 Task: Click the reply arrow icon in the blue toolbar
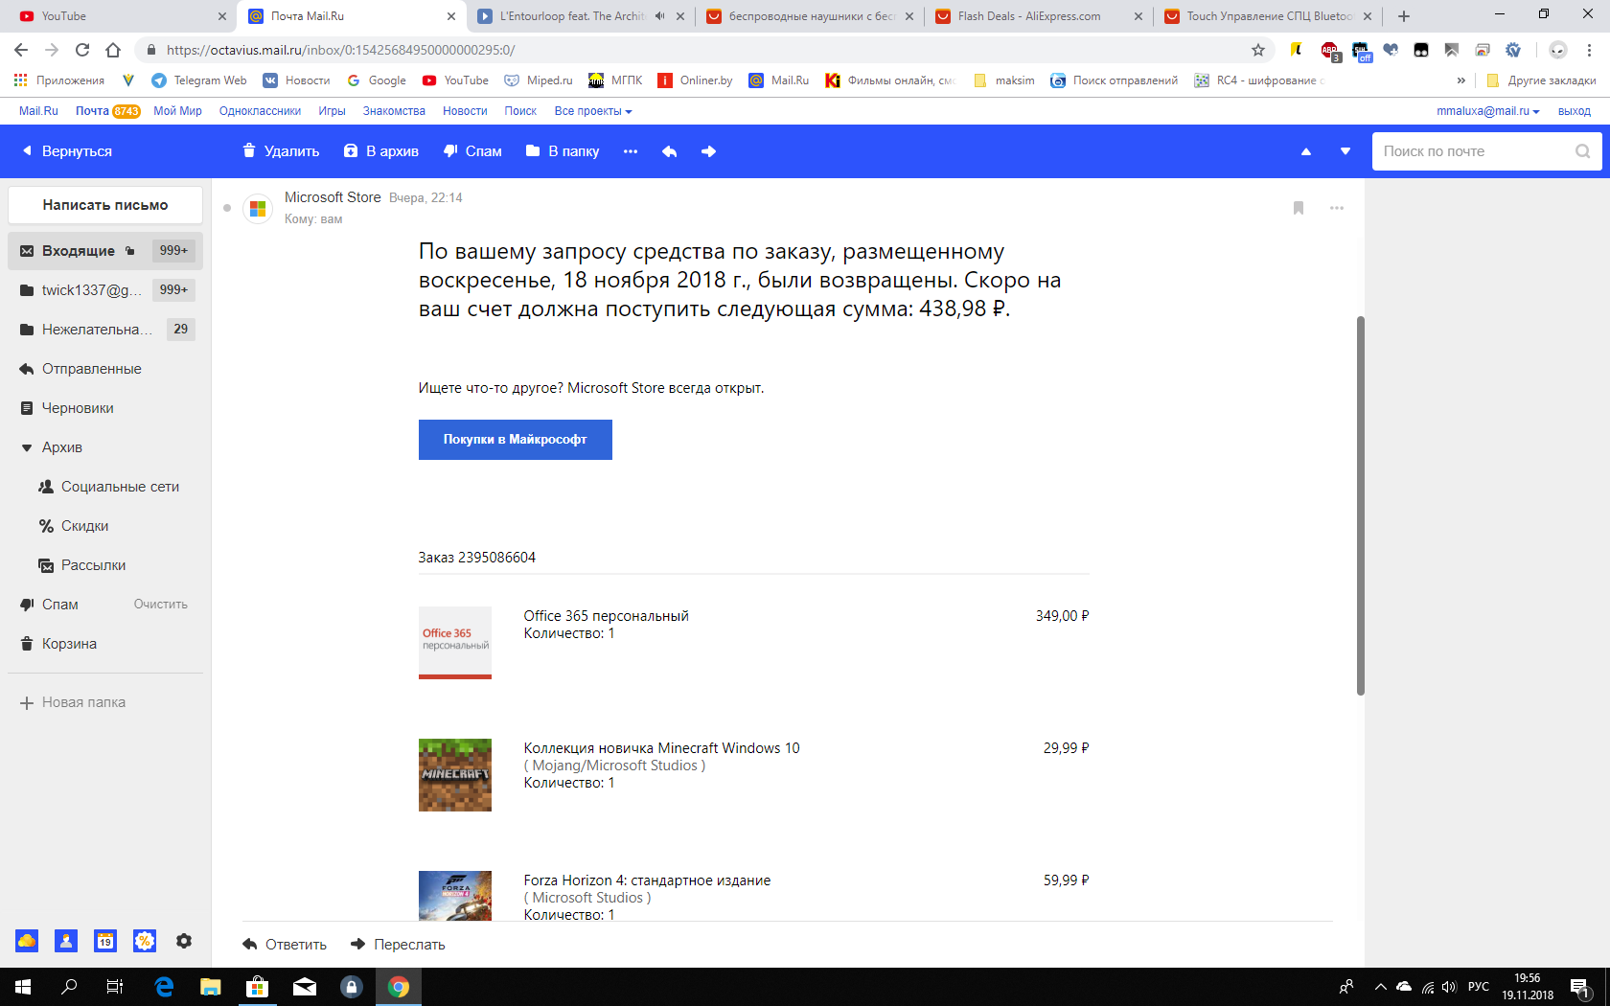pos(669,151)
